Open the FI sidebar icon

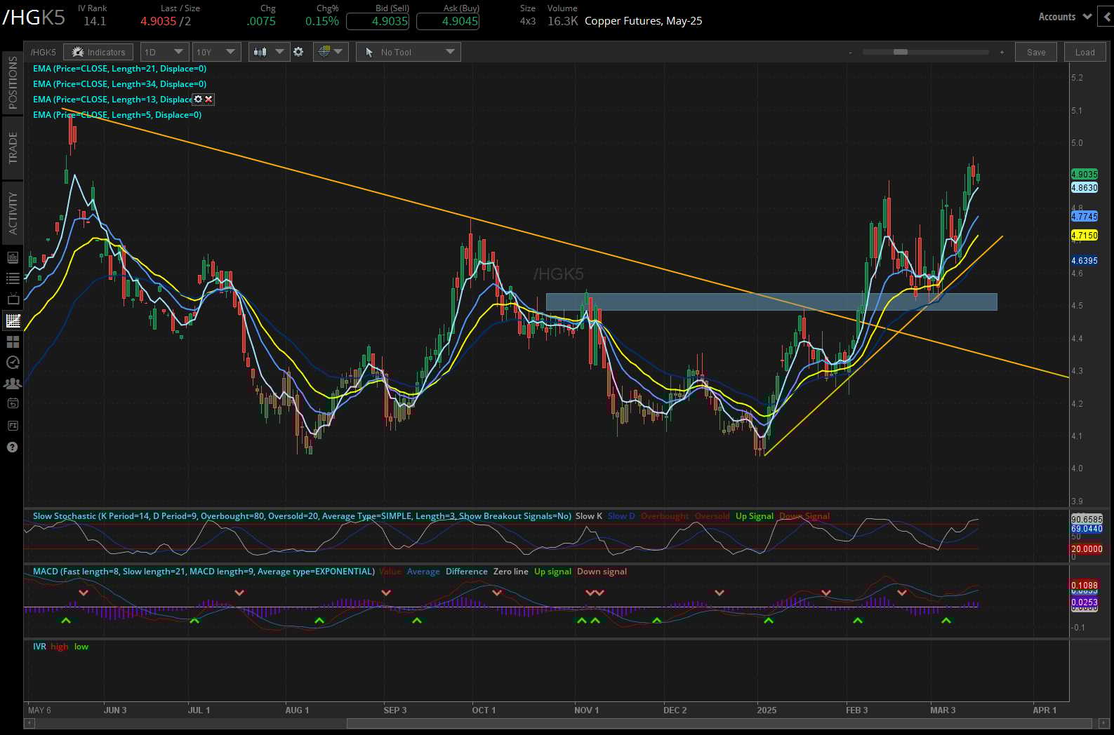point(13,426)
